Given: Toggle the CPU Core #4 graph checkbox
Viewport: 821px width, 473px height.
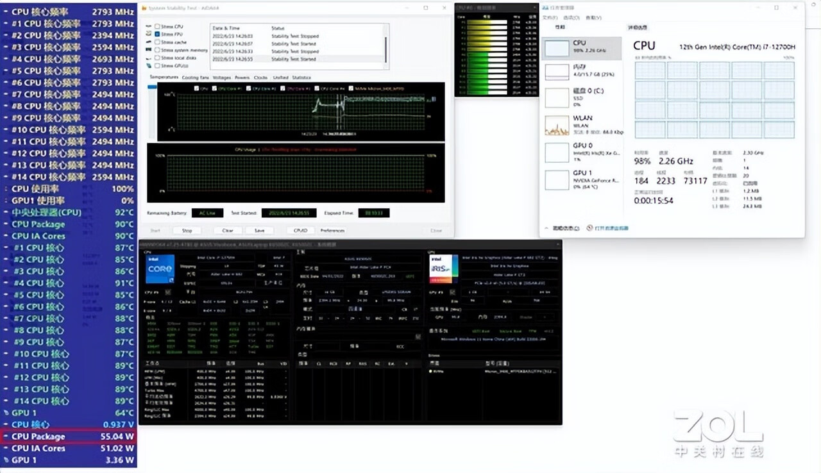Looking at the screenshot, I should (317, 88).
